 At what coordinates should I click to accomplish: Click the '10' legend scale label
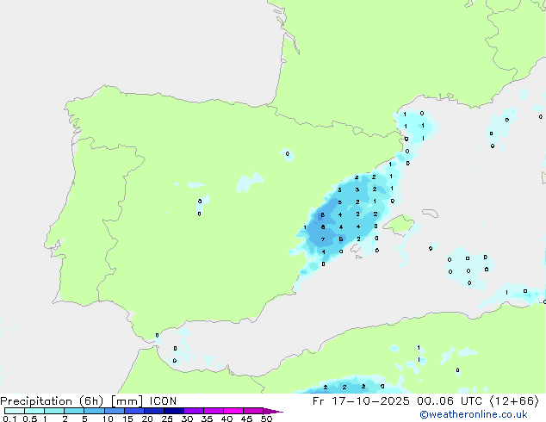click(x=108, y=419)
